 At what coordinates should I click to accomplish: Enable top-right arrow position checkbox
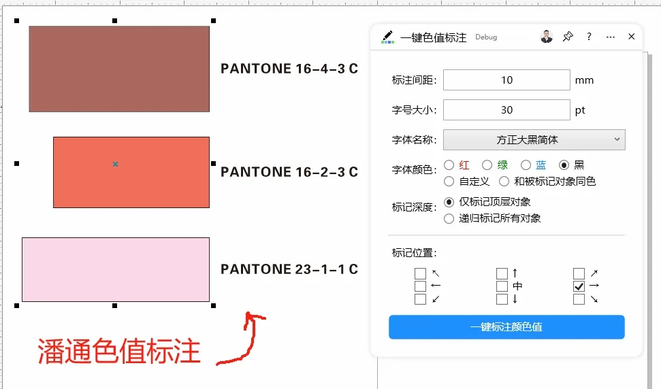point(579,273)
